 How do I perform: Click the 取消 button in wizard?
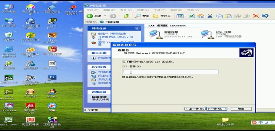tap(241, 109)
